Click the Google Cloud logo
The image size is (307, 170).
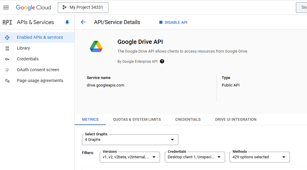pyautogui.click(x=33, y=8)
